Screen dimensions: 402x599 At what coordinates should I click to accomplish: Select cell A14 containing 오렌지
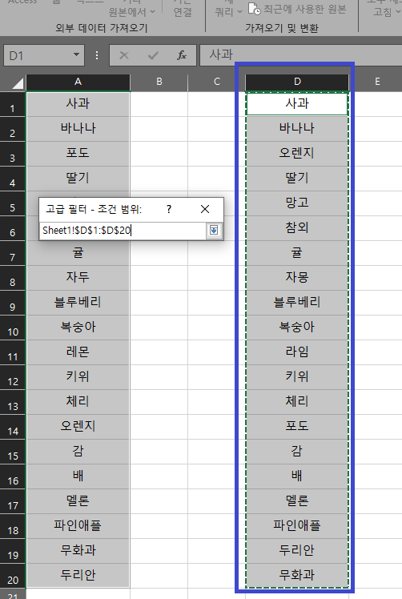pyautogui.click(x=78, y=427)
